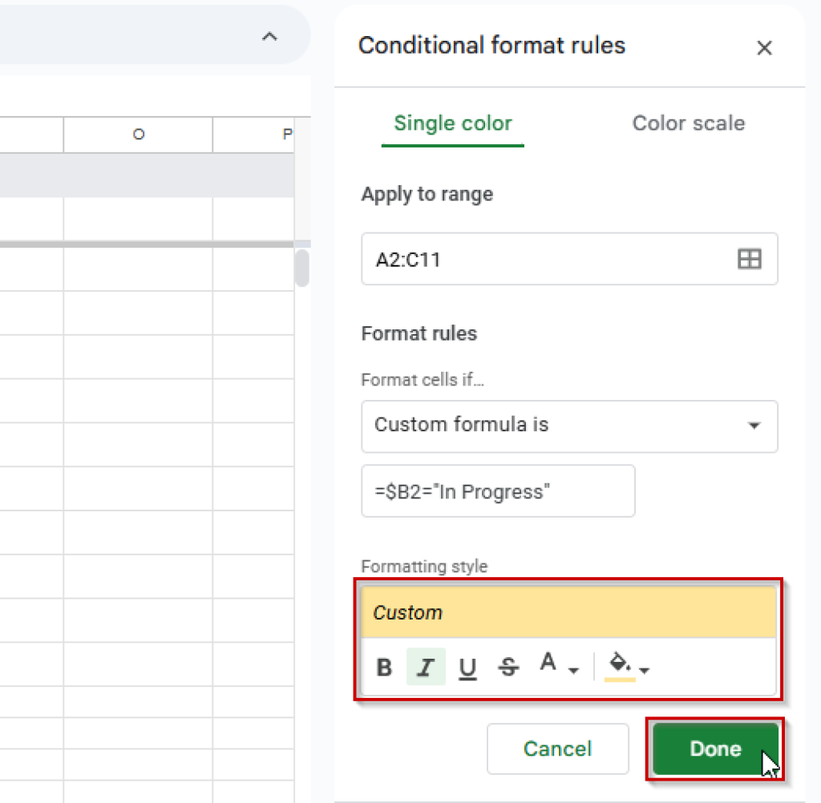Apply strikethrough formatting to the rule style
Image resolution: width=821 pixels, height=803 pixels.
tap(508, 667)
